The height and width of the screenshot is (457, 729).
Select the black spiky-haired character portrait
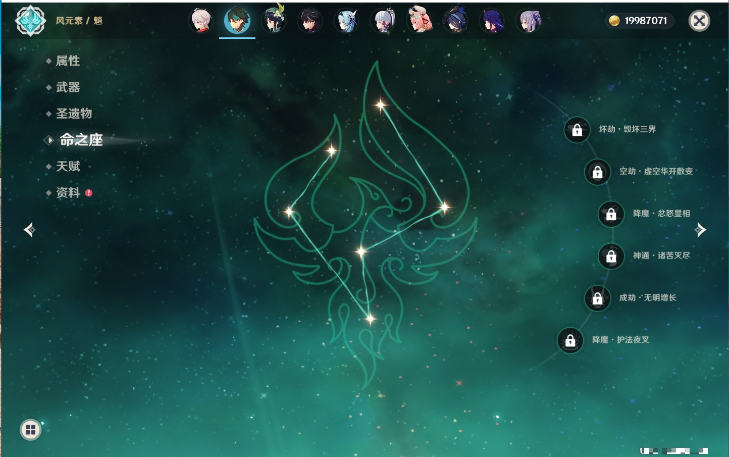pos(310,21)
